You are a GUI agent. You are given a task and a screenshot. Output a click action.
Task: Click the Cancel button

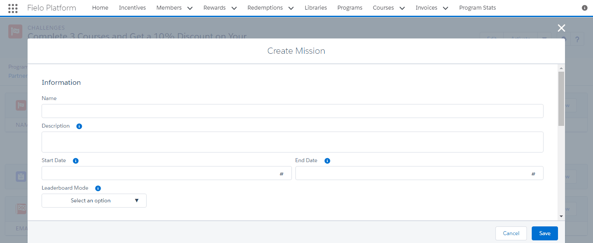coord(511,233)
